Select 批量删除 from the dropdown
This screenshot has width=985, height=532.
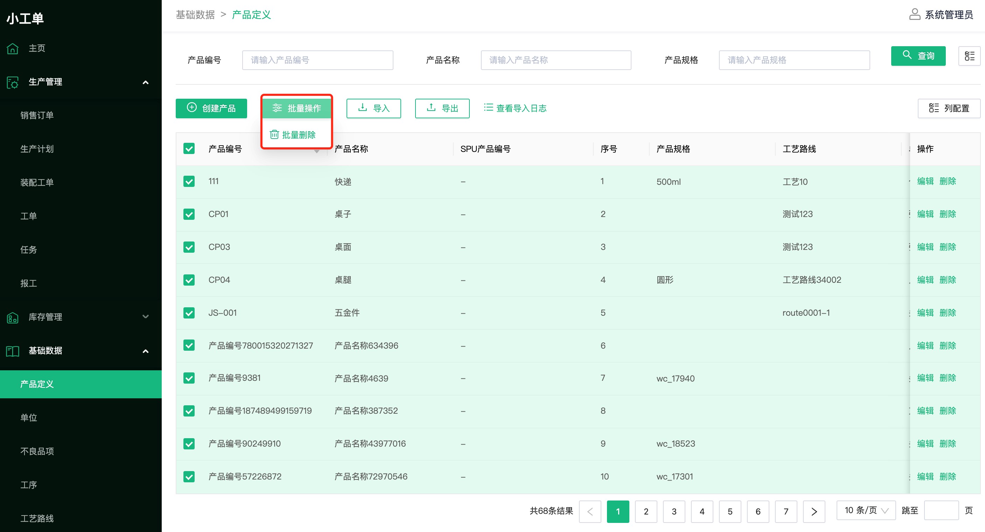[293, 135]
